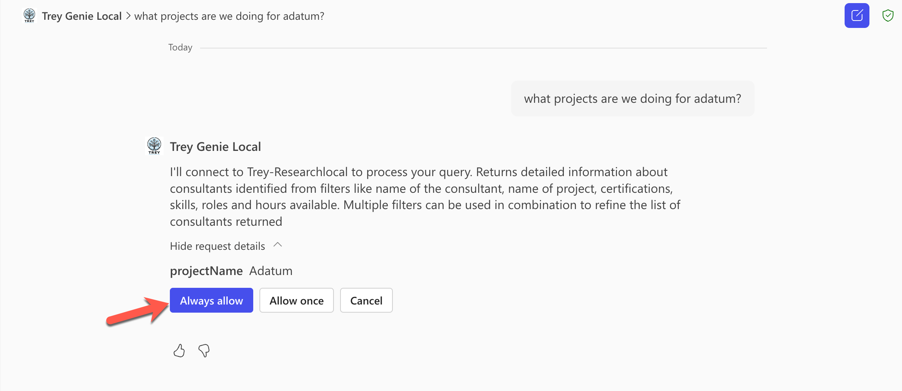Select the Adatum projectName value

pos(270,270)
